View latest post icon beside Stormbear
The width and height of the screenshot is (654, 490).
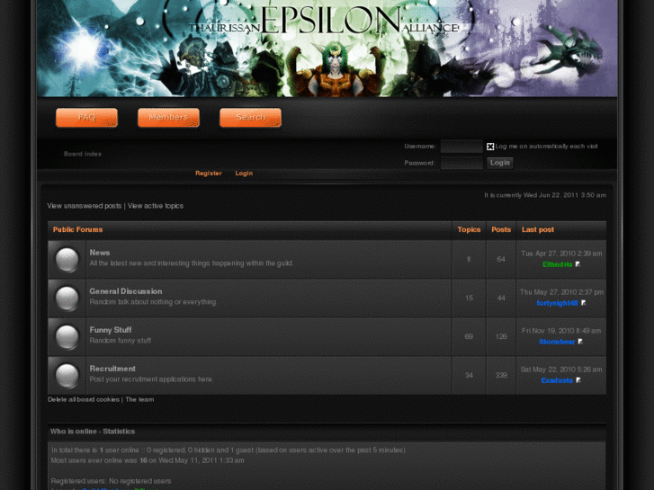pos(580,342)
